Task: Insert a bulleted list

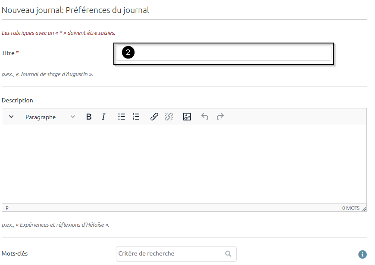Action: point(122,117)
